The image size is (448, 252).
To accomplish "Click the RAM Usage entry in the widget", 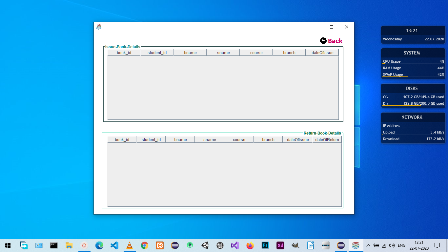I will point(413,68).
